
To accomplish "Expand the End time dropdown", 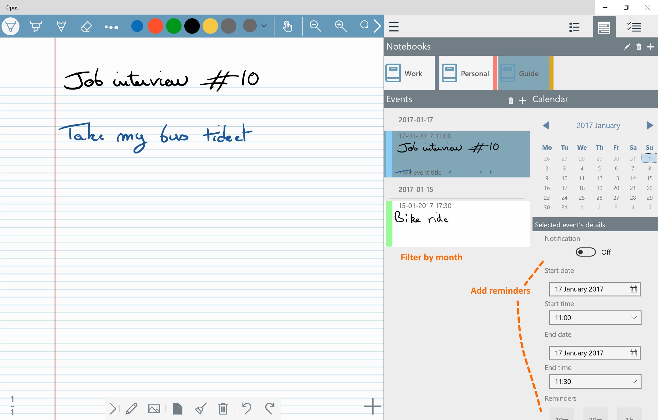I will (x=595, y=382).
